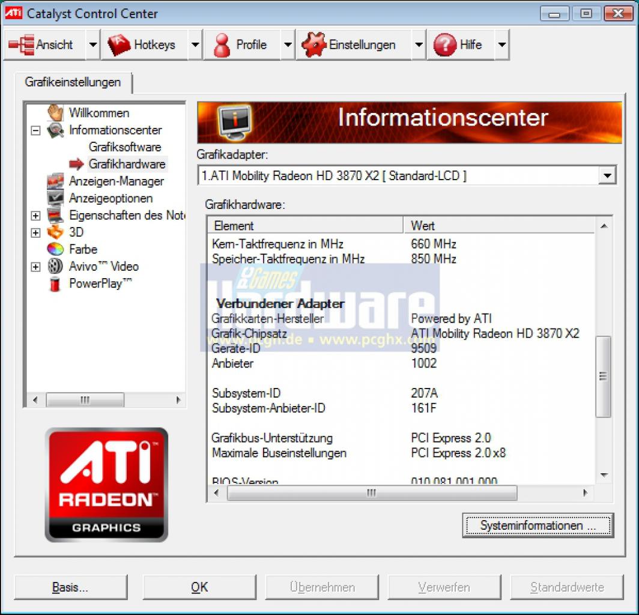The width and height of the screenshot is (639, 615).
Task: Click hardware list scroll left arrow
Action: 216,493
